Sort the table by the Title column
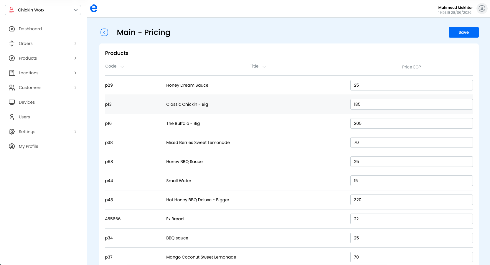 (x=258, y=66)
